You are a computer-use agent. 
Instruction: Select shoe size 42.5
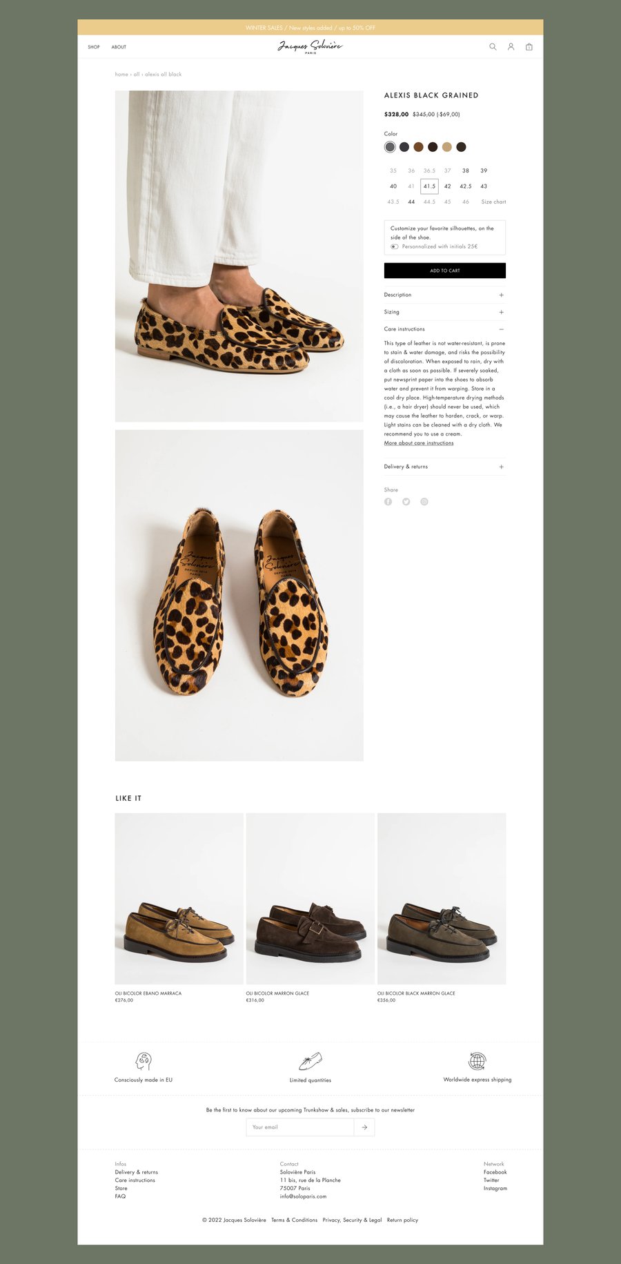tap(466, 186)
